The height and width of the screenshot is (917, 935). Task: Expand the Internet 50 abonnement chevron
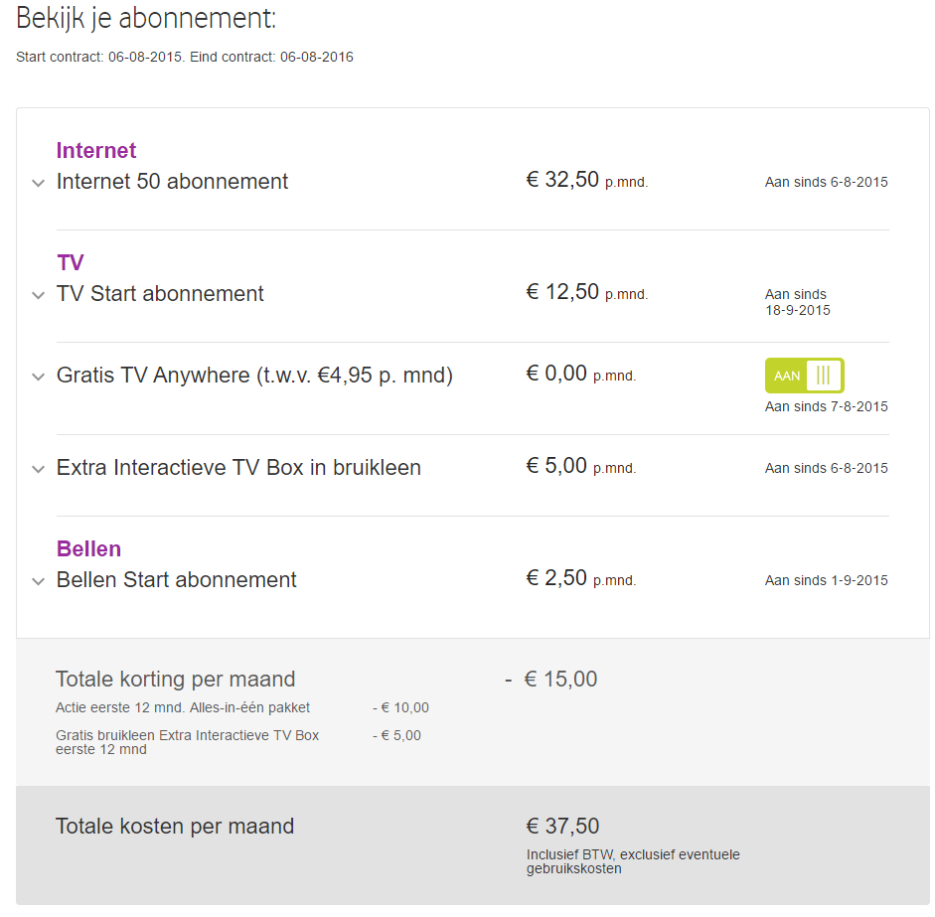pyautogui.click(x=39, y=183)
